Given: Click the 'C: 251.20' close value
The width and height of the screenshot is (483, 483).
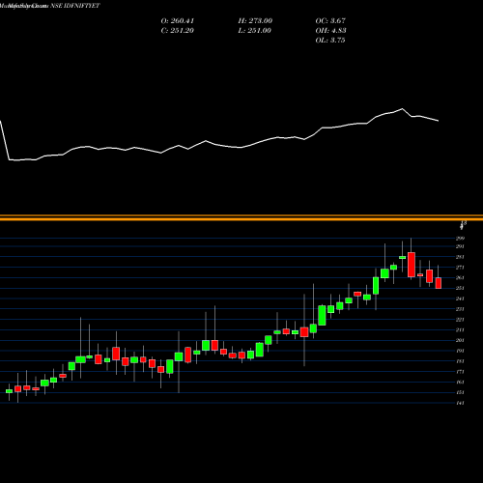Looking at the screenshot, I should point(178,31).
